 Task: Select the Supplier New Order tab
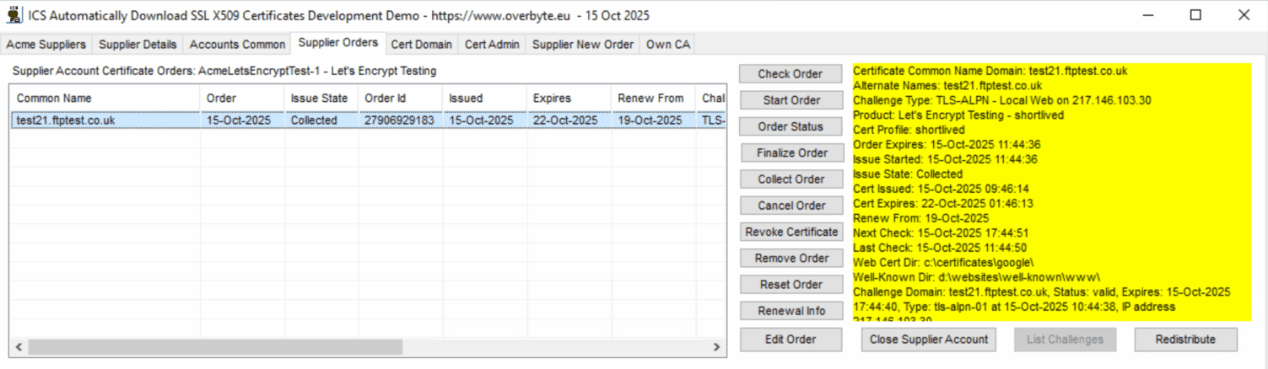[x=582, y=45]
